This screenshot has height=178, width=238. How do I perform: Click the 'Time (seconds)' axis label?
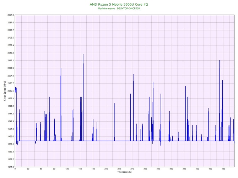[124, 172]
